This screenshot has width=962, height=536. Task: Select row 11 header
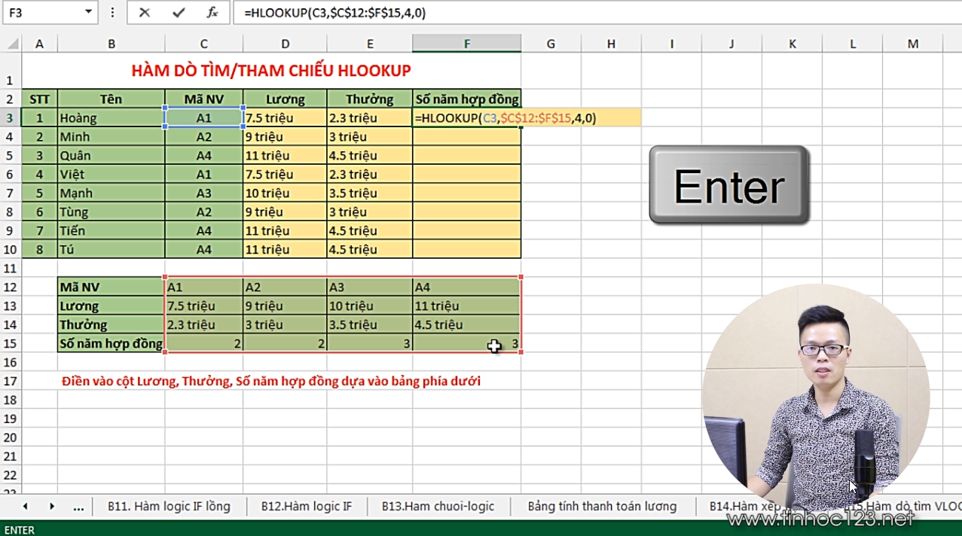coord(10,268)
